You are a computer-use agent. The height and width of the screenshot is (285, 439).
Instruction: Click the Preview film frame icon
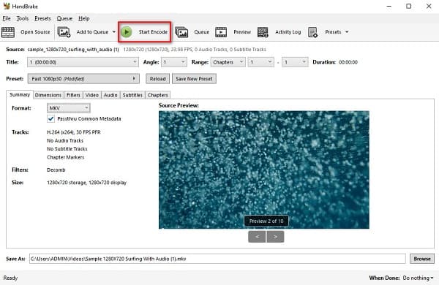pyautogui.click(x=221, y=32)
